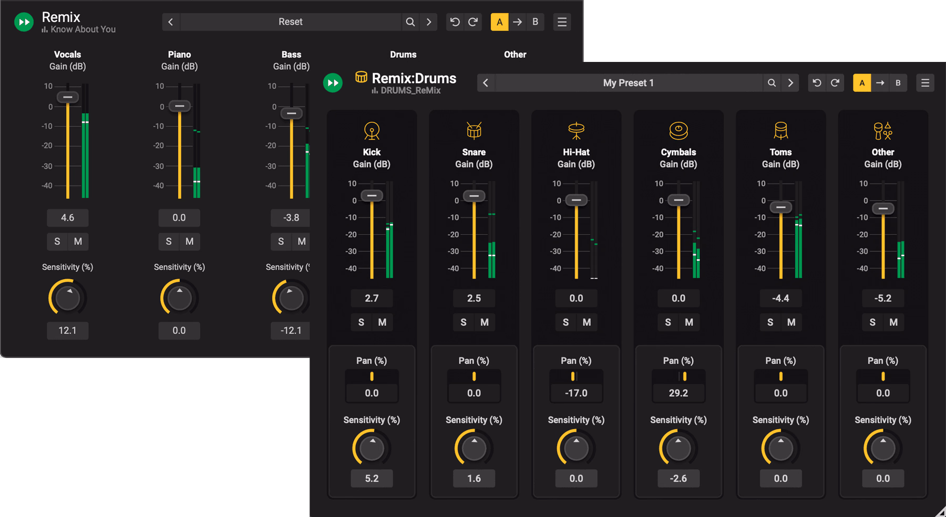The width and height of the screenshot is (946, 517).
Task: Mute the Kick channel
Action: (x=382, y=322)
